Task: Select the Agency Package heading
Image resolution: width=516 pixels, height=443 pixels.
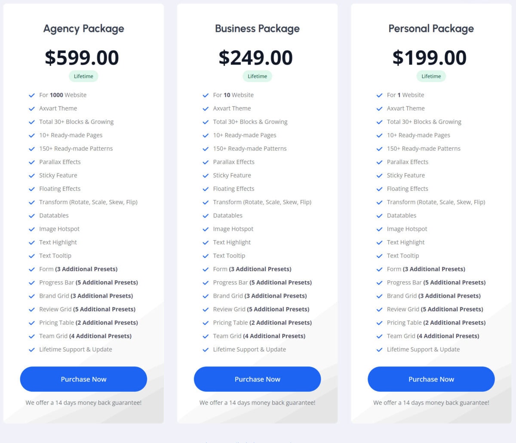Action: [83, 28]
